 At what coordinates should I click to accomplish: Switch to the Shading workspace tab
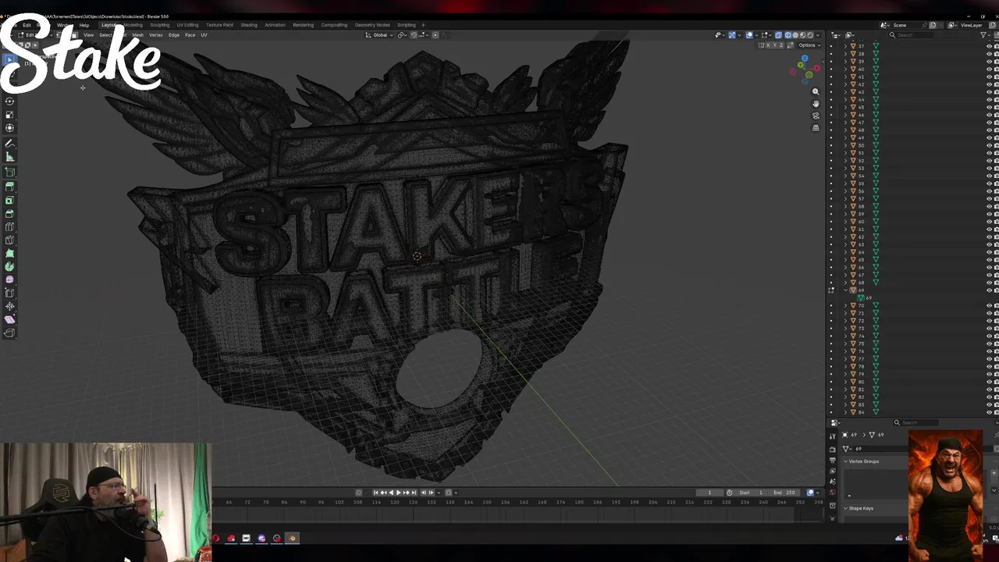point(249,25)
